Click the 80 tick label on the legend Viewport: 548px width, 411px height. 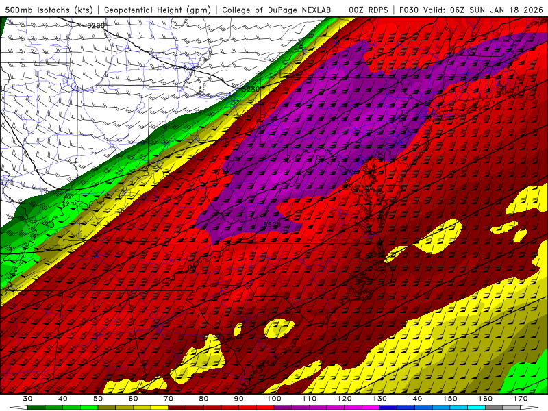[x=203, y=399]
